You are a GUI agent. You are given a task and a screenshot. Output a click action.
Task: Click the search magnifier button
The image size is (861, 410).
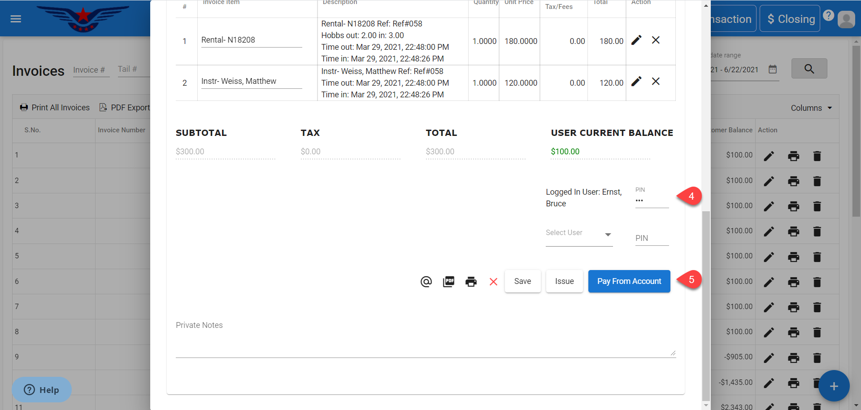click(809, 69)
